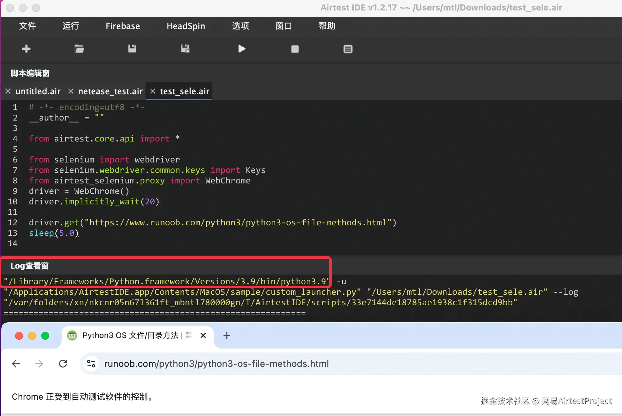This screenshot has width=622, height=416.
Task: Click the Log查看窗 panel title
Action: pos(29,266)
